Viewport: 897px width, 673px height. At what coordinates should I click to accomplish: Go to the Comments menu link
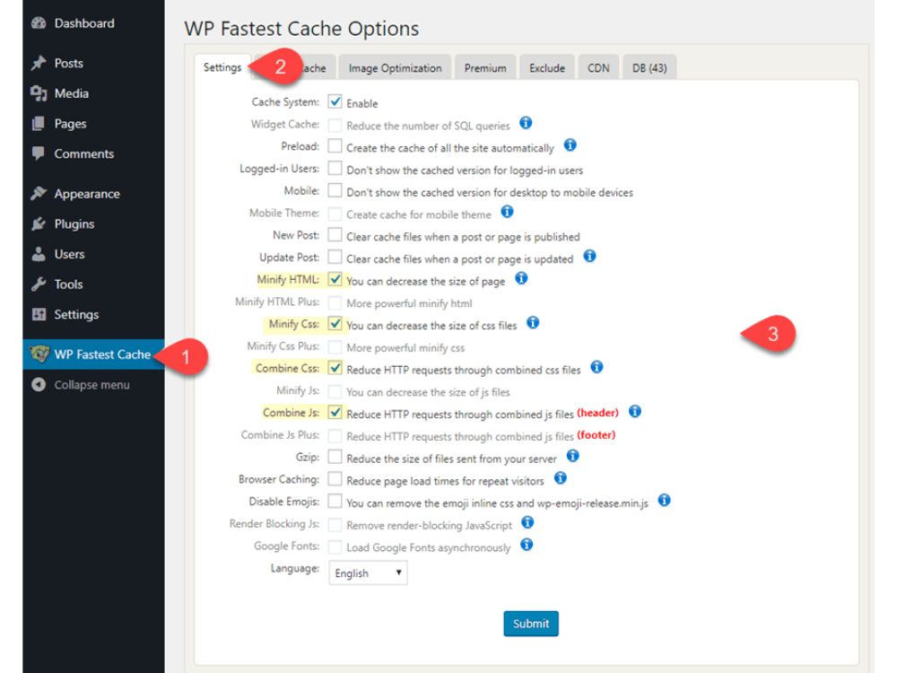point(84,153)
